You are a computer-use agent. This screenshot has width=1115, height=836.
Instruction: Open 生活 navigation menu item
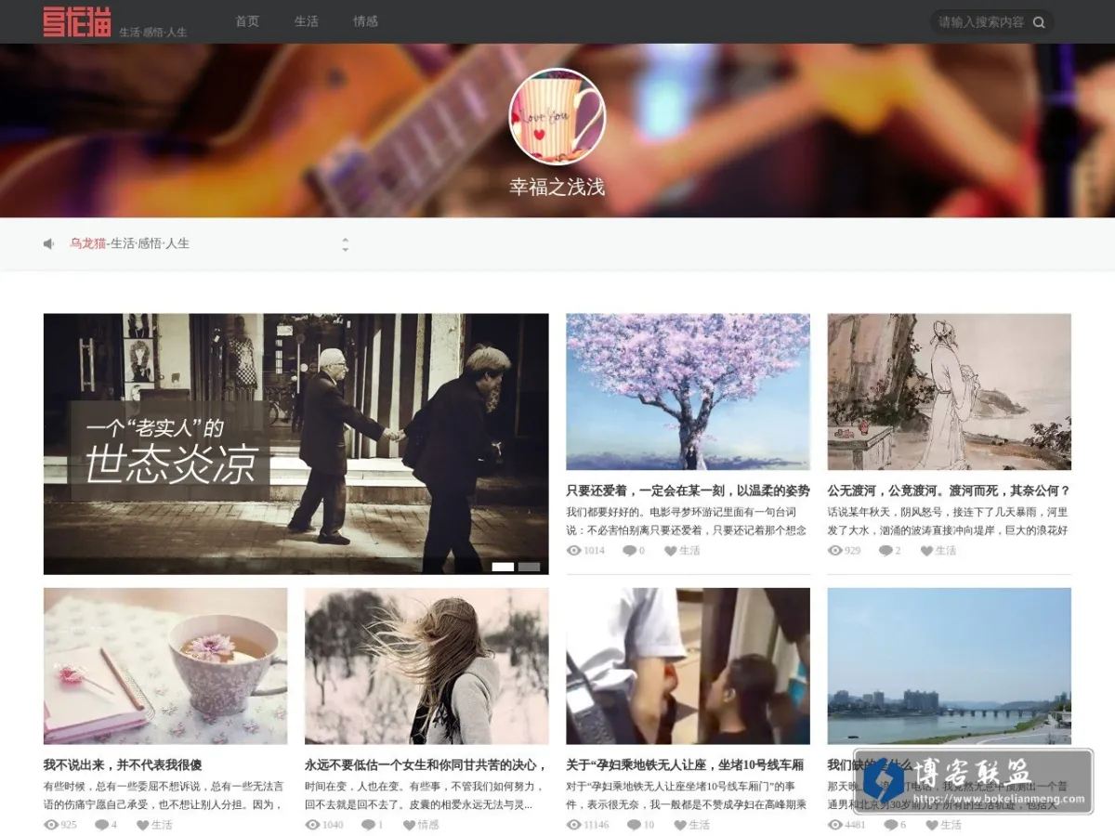[x=307, y=21]
